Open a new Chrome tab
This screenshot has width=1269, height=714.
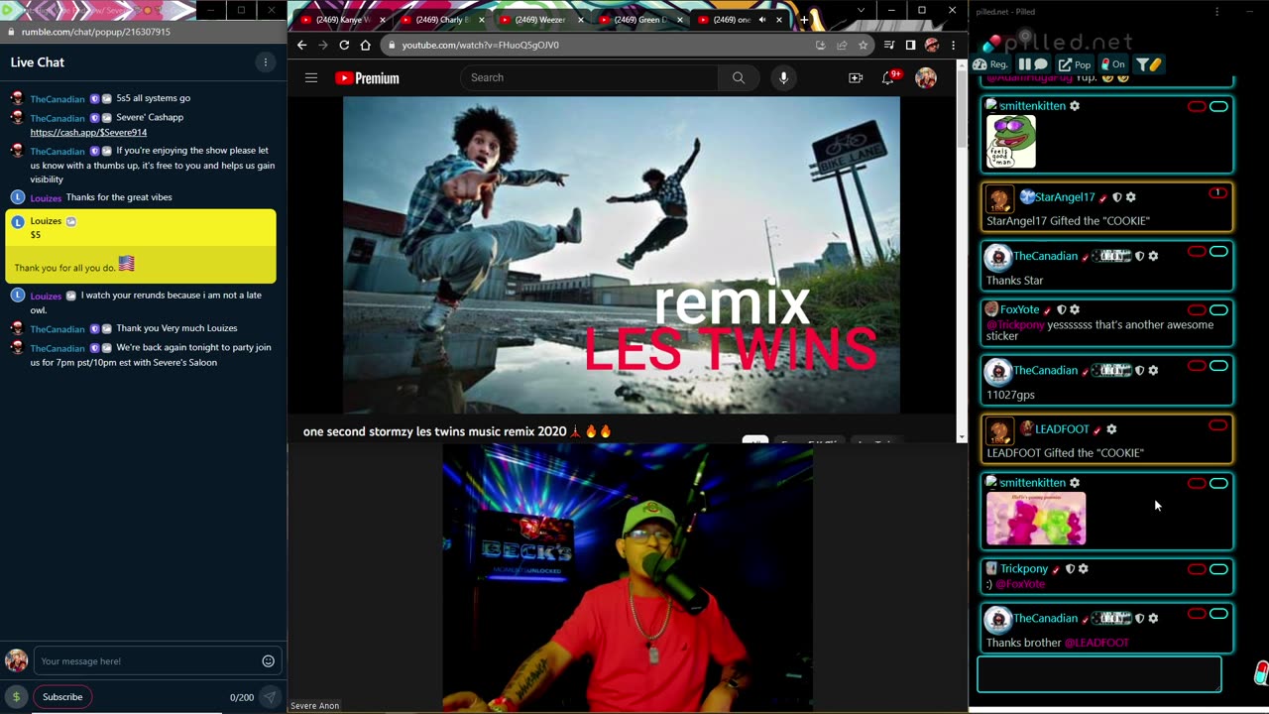[804, 20]
